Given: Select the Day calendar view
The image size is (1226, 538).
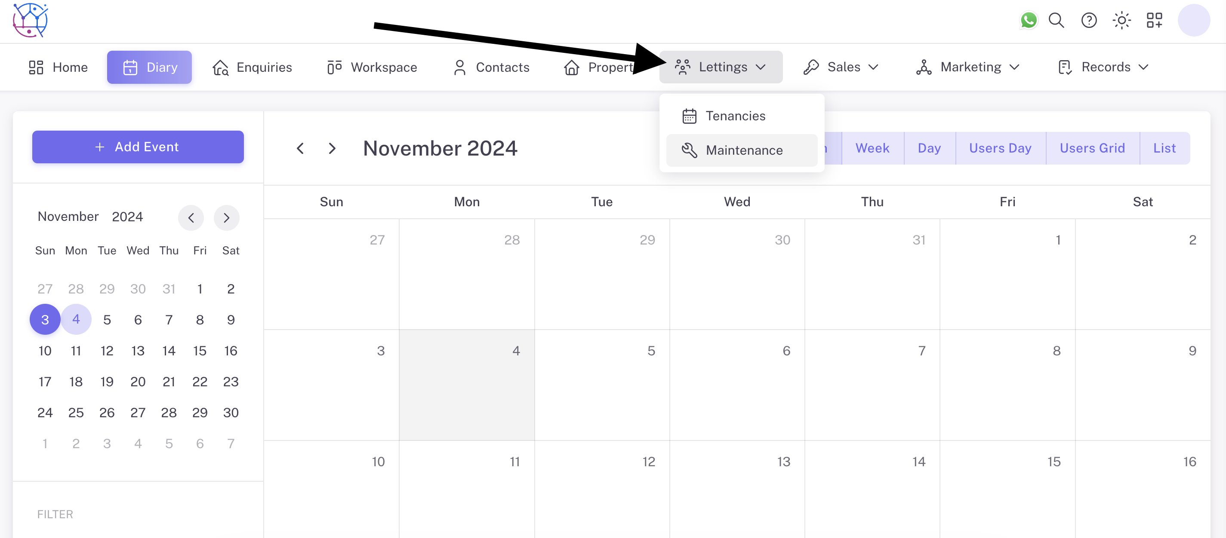Looking at the screenshot, I should click(929, 148).
